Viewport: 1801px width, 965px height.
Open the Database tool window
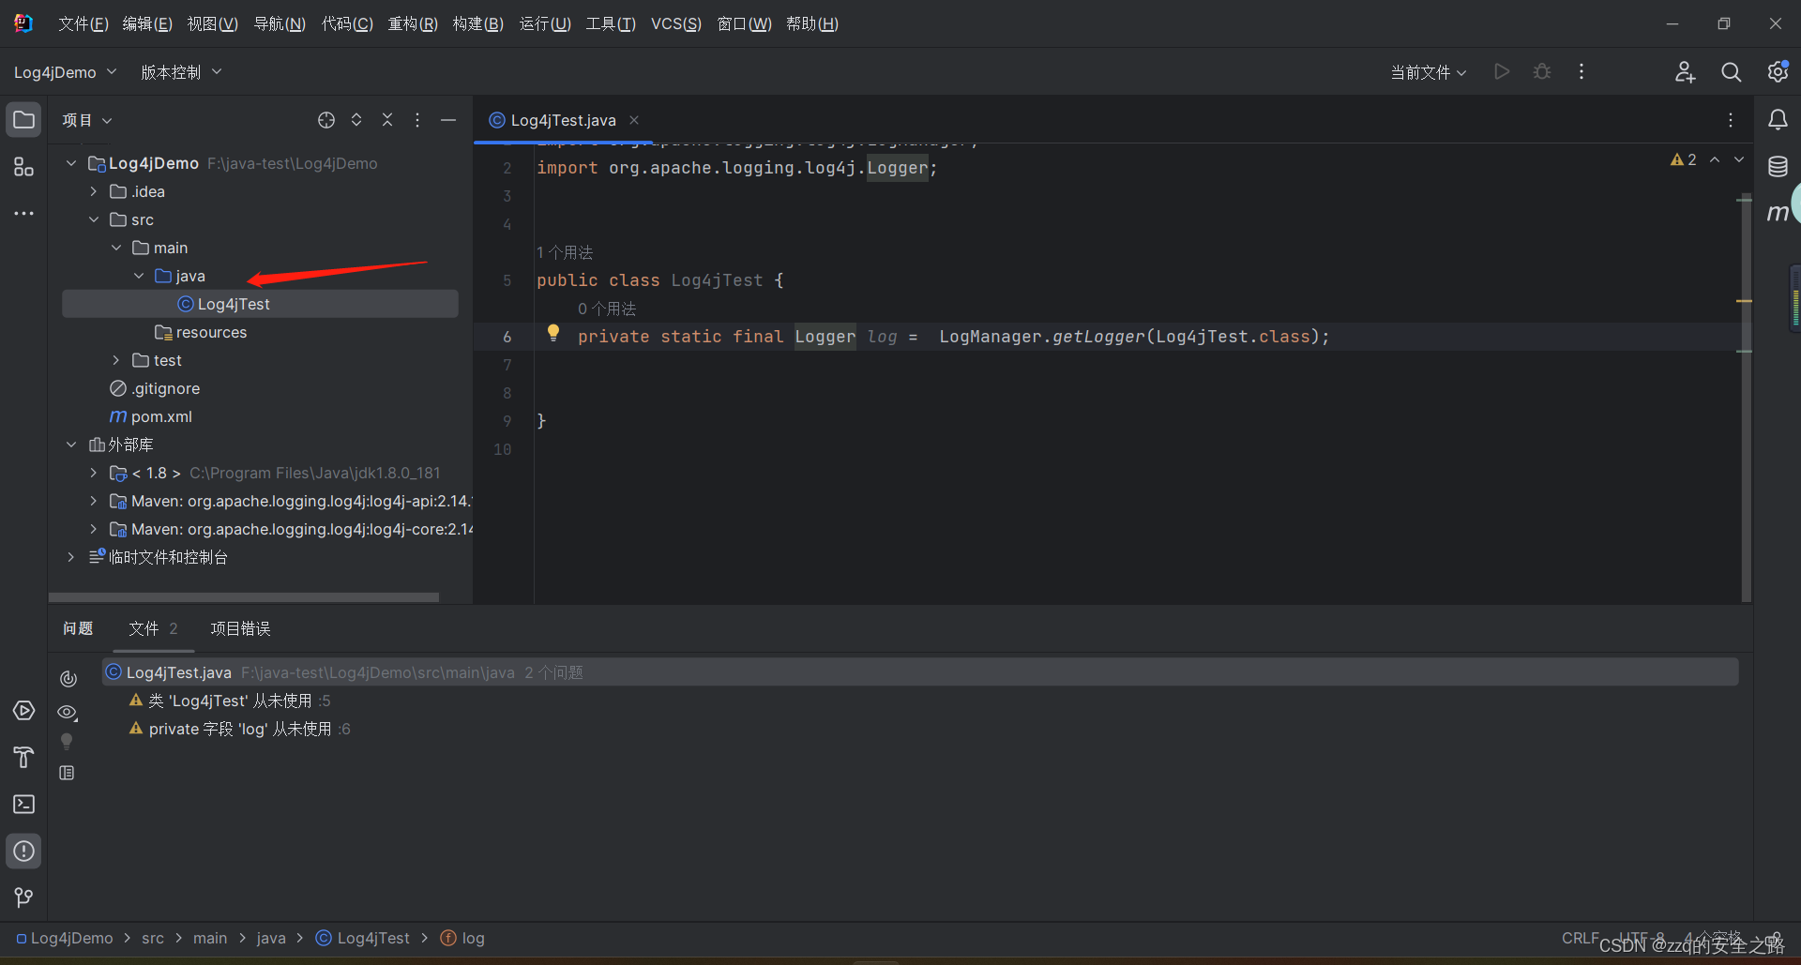tap(1778, 167)
